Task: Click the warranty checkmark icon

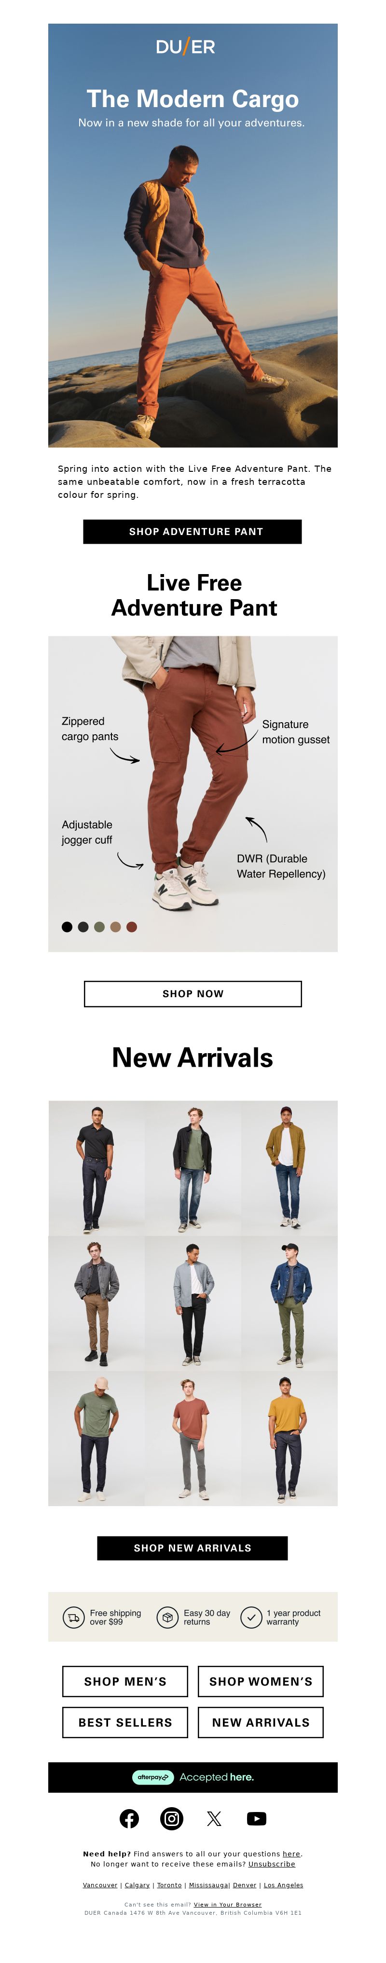Action: point(251,1617)
